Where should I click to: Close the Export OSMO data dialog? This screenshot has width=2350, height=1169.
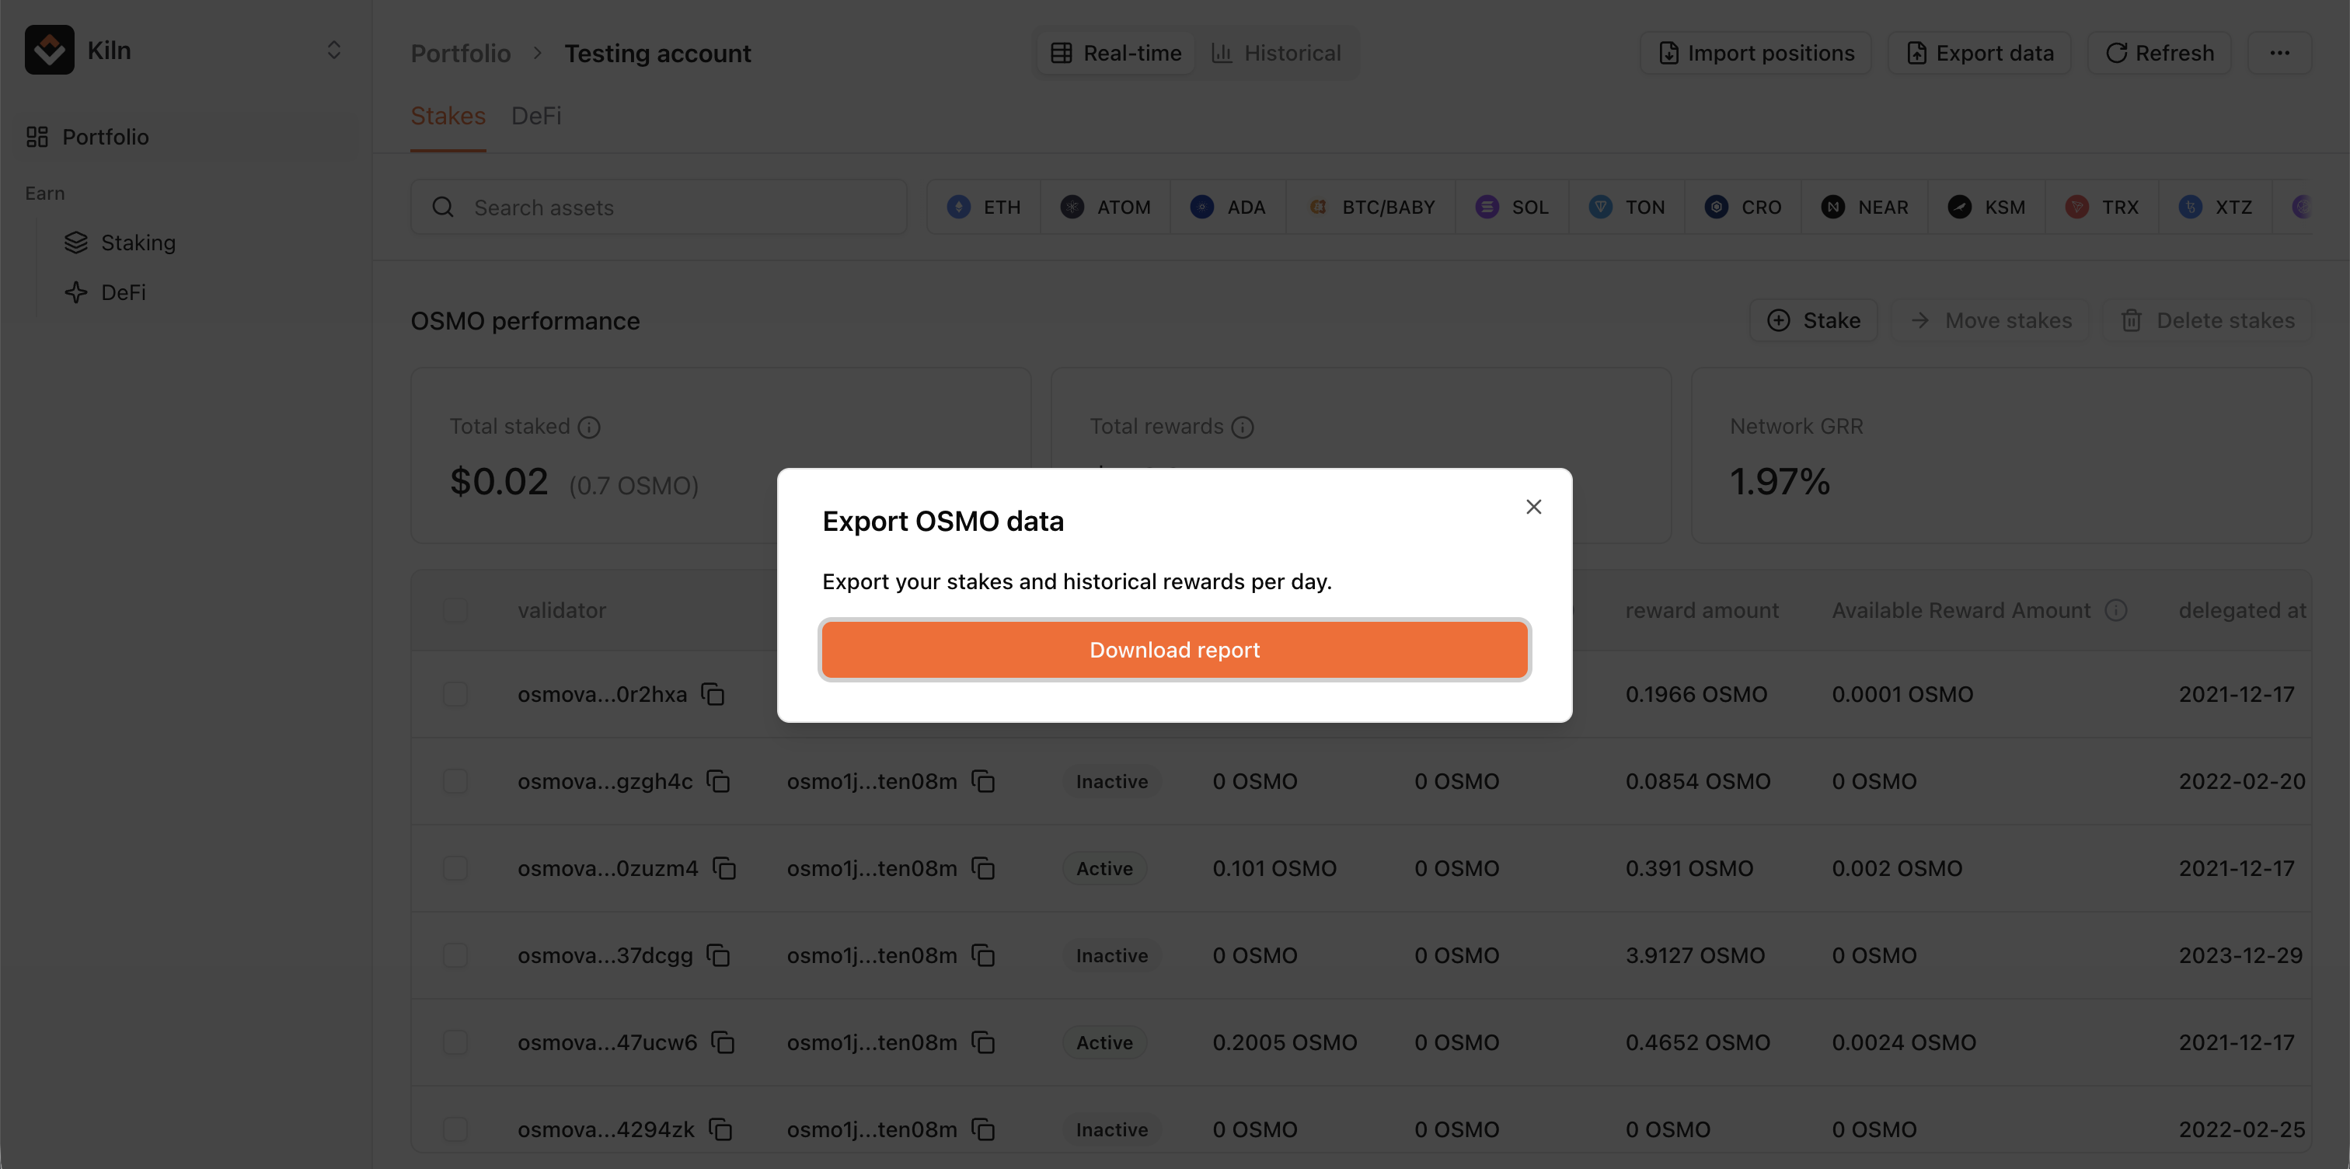pos(1533,507)
